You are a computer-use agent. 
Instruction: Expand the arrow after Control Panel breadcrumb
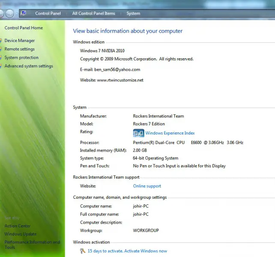[x=66, y=14]
